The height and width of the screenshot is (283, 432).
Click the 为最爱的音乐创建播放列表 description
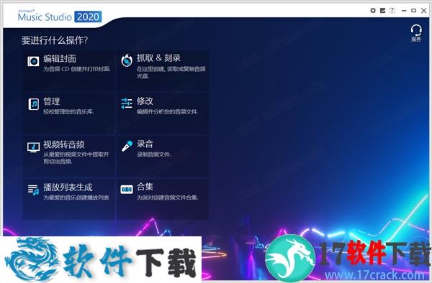(76, 198)
